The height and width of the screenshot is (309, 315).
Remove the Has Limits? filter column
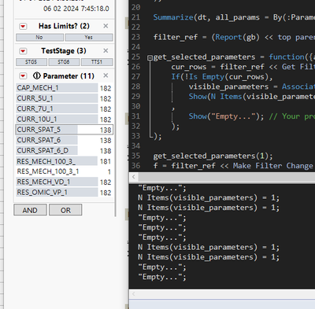106,26
